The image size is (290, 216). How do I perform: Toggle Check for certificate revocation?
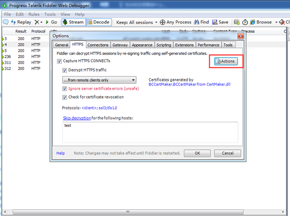64,98
